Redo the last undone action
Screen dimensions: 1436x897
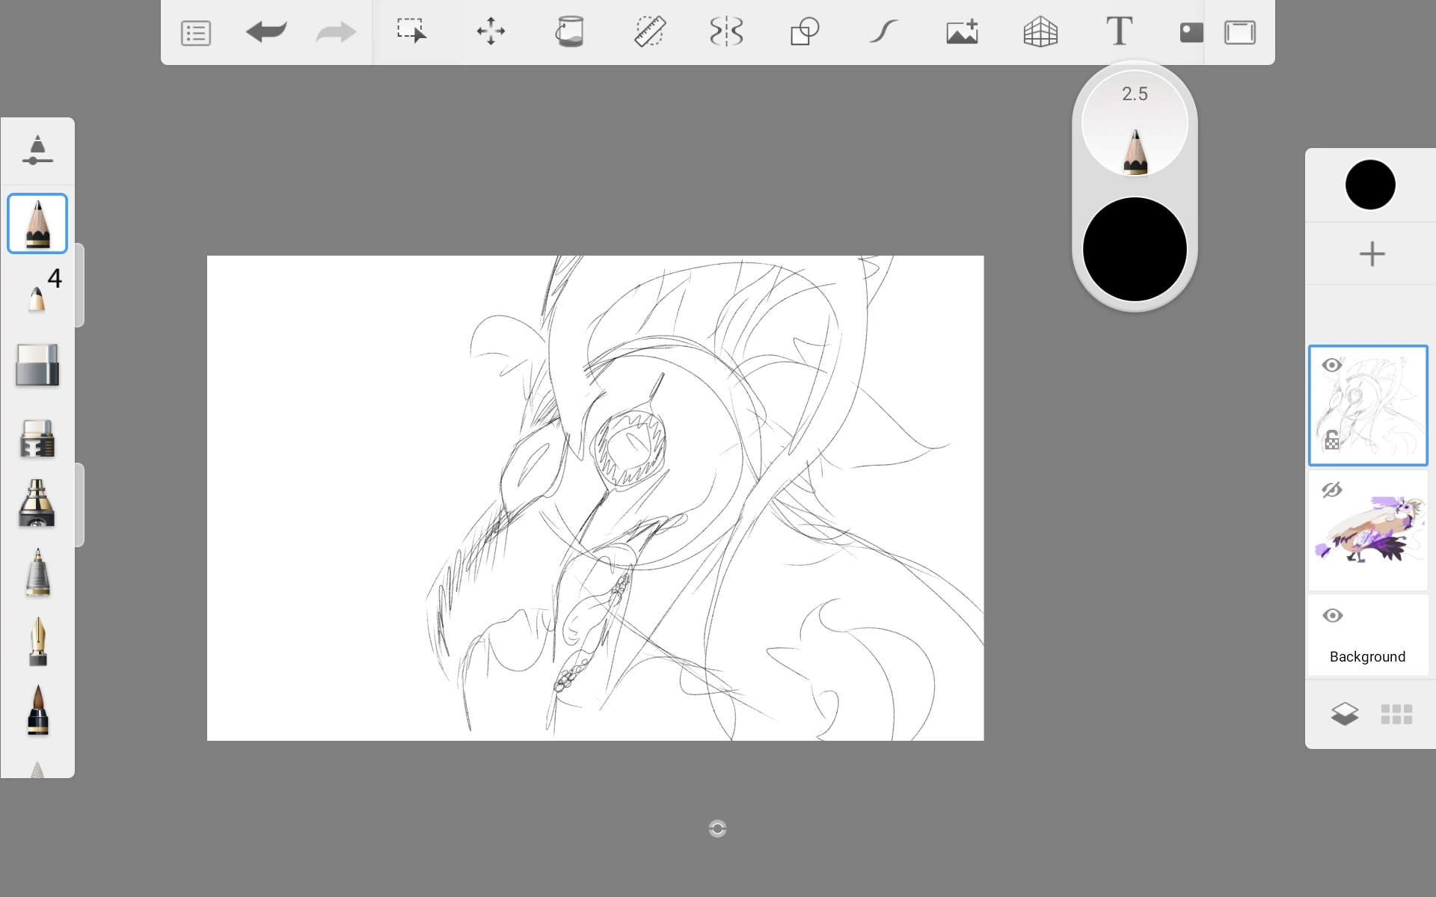click(x=335, y=32)
